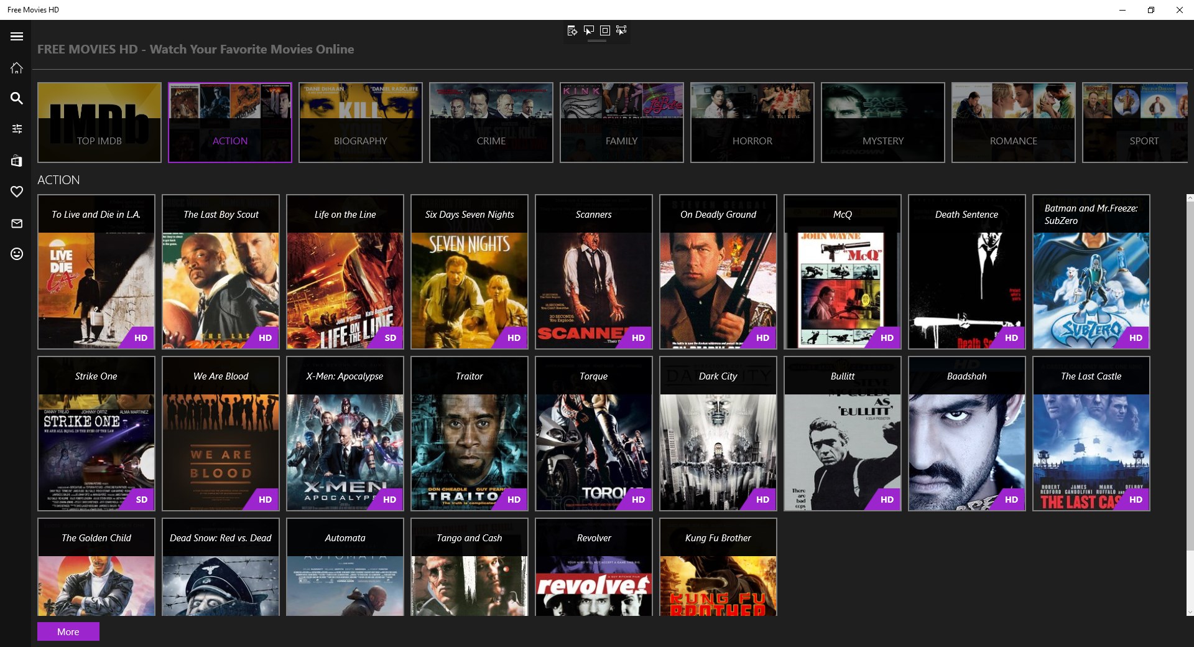Screen dimensions: 1194x647
Task: Open favorites heart icon in sidebar
Action: 17,192
